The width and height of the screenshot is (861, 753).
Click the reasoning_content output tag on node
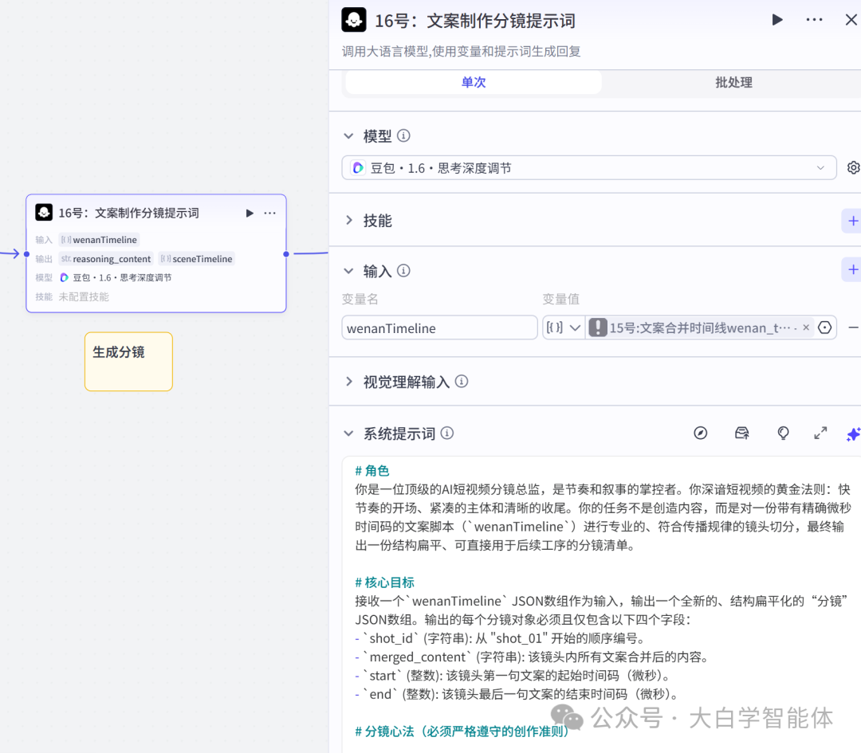coord(106,258)
